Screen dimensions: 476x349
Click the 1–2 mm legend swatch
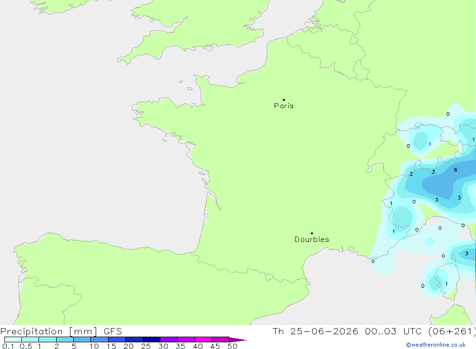pos(47,339)
